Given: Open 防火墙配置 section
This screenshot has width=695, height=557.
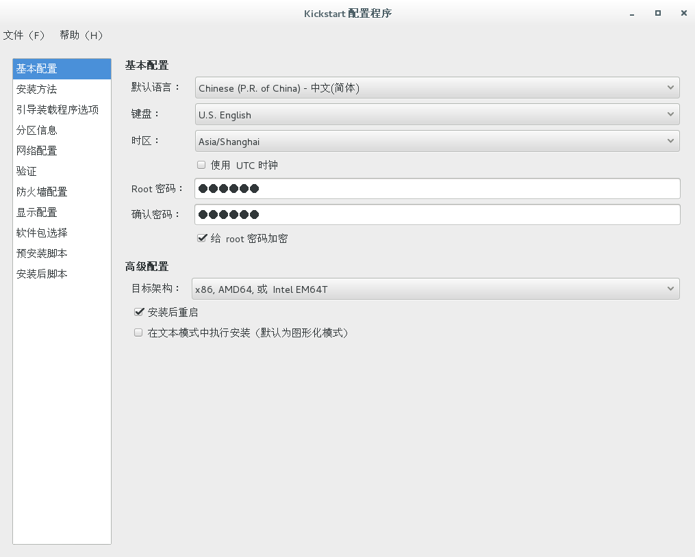Looking at the screenshot, I should pos(62,192).
